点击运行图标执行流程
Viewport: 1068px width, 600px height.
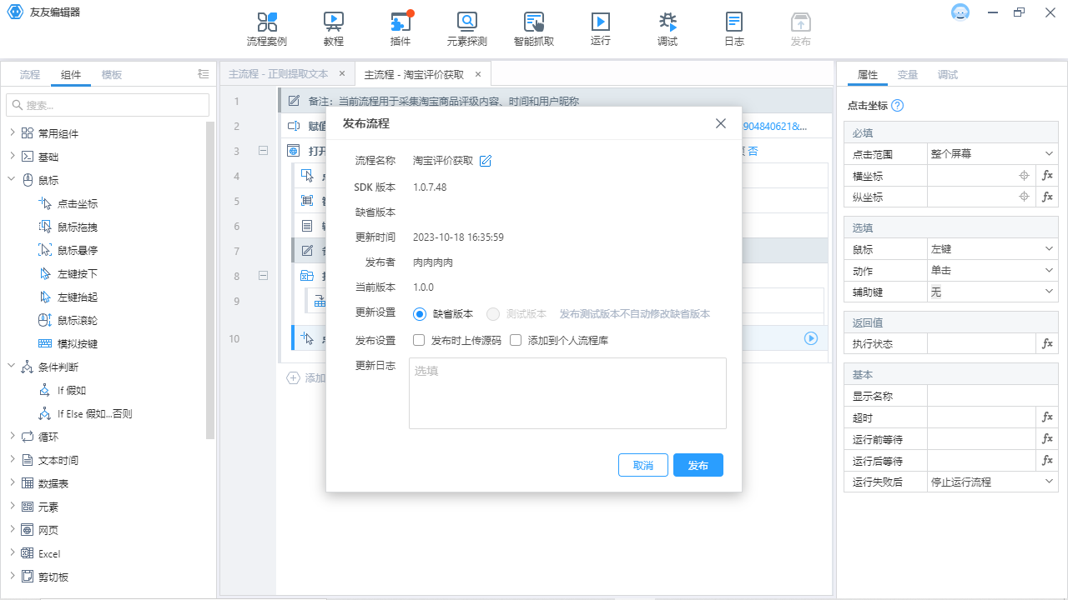600,27
